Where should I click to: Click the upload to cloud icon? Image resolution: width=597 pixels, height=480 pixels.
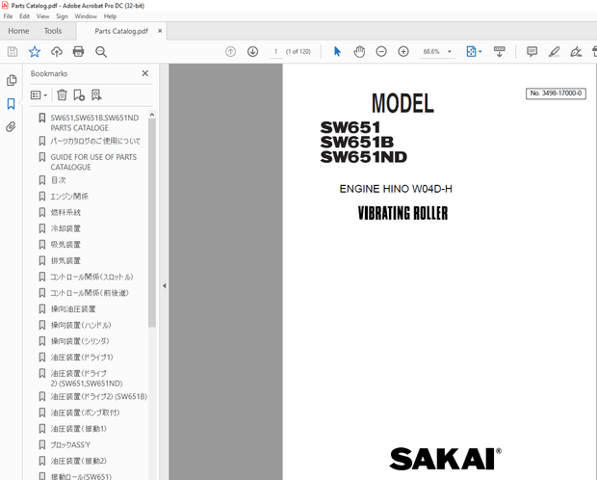click(x=57, y=51)
